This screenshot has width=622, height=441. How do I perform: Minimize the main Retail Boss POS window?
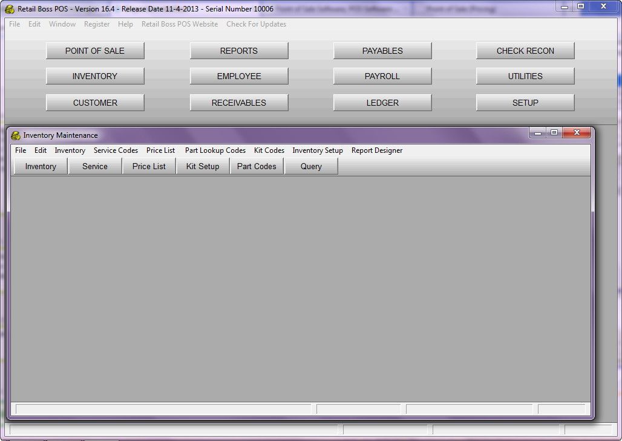565,6
